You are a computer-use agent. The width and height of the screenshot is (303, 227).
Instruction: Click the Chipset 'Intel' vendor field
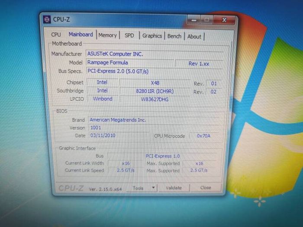pyautogui.click(x=102, y=82)
